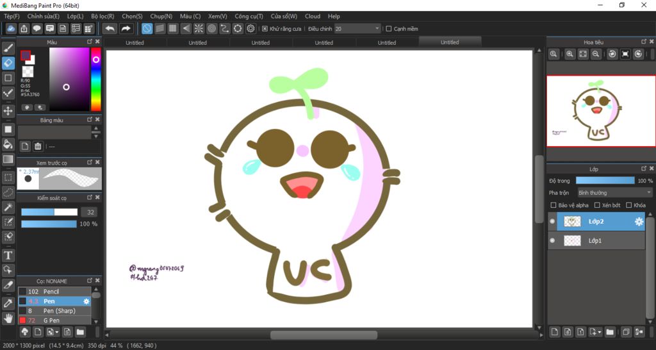Open Pen brush settings gear
This screenshot has width=656, height=350.
(x=86, y=301)
